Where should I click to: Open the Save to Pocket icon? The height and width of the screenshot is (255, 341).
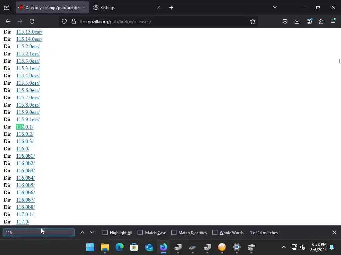pyautogui.click(x=285, y=21)
